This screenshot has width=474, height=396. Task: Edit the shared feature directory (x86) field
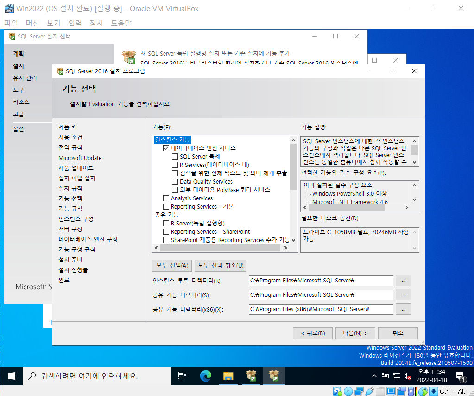coord(321,309)
